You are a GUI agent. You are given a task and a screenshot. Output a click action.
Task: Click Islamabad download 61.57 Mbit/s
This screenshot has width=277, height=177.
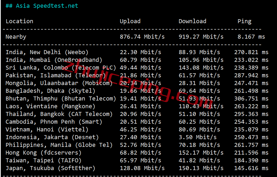(199, 75)
